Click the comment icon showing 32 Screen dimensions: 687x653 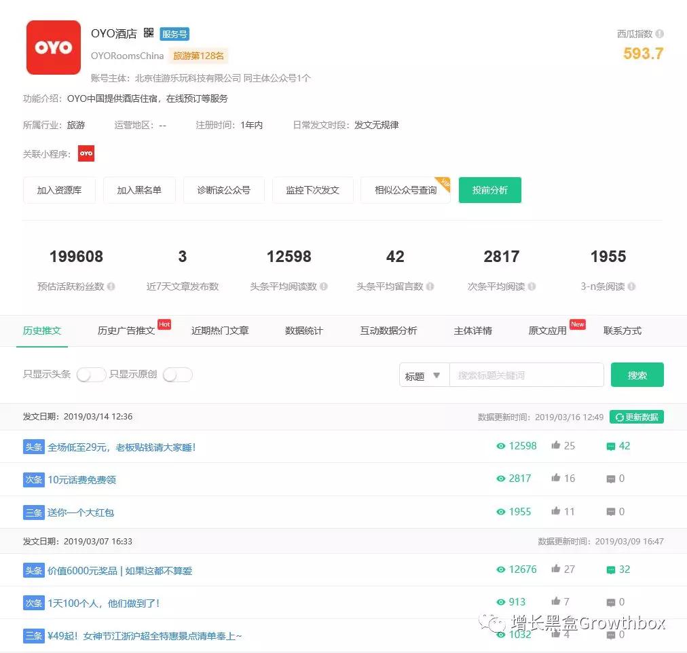pyautogui.click(x=610, y=570)
